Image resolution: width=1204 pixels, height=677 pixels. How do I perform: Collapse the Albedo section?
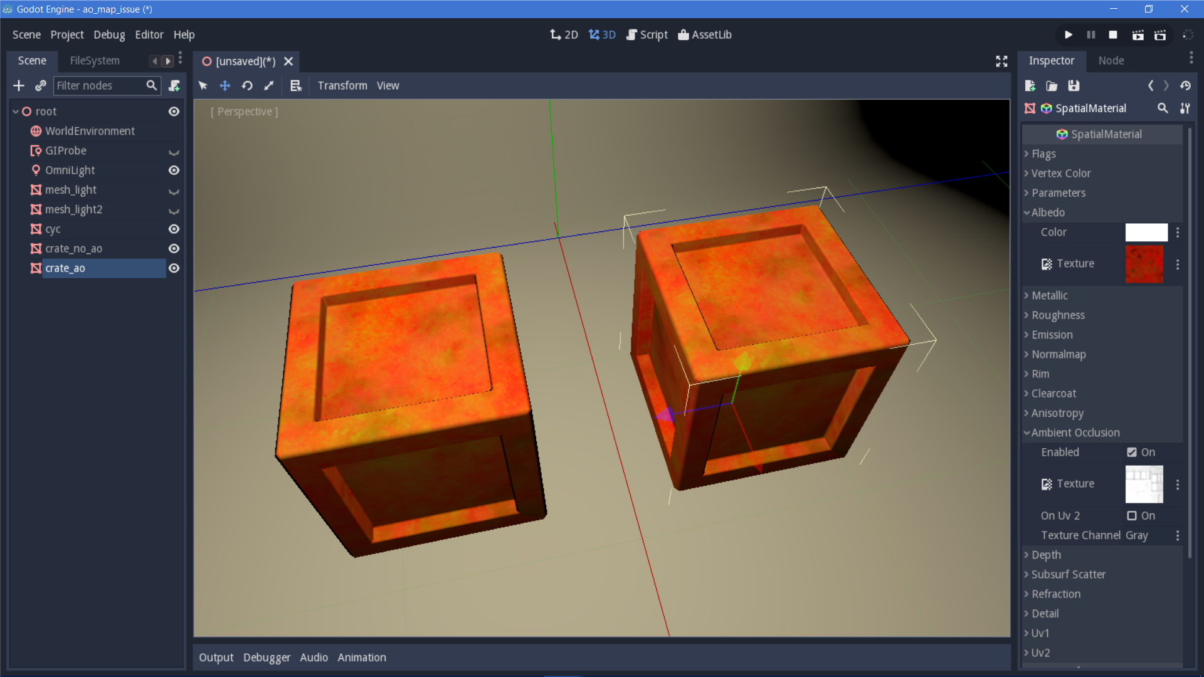(x=1047, y=213)
